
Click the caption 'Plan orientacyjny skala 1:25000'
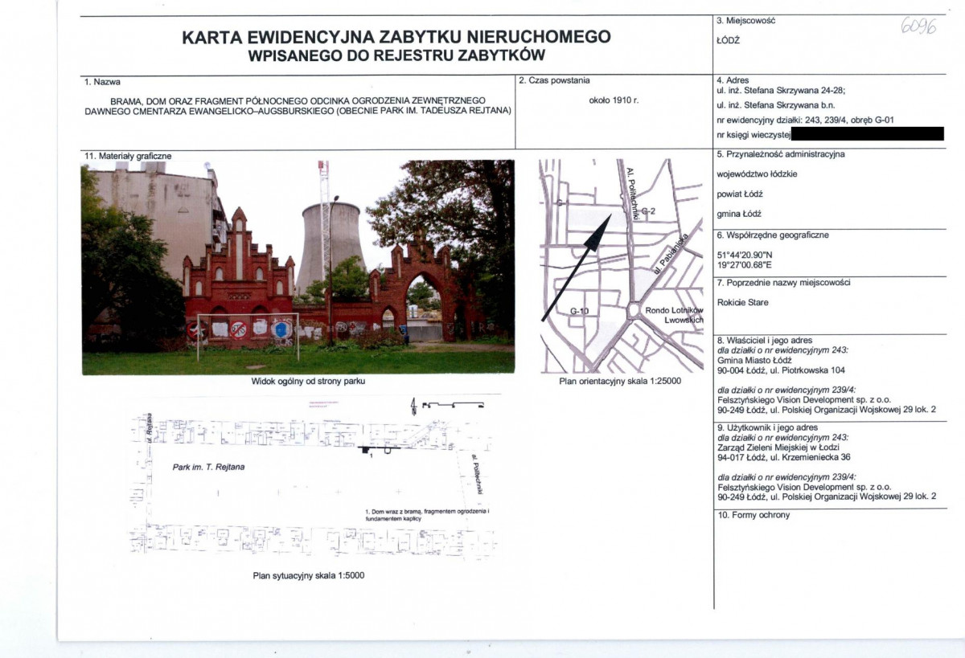(x=620, y=382)
